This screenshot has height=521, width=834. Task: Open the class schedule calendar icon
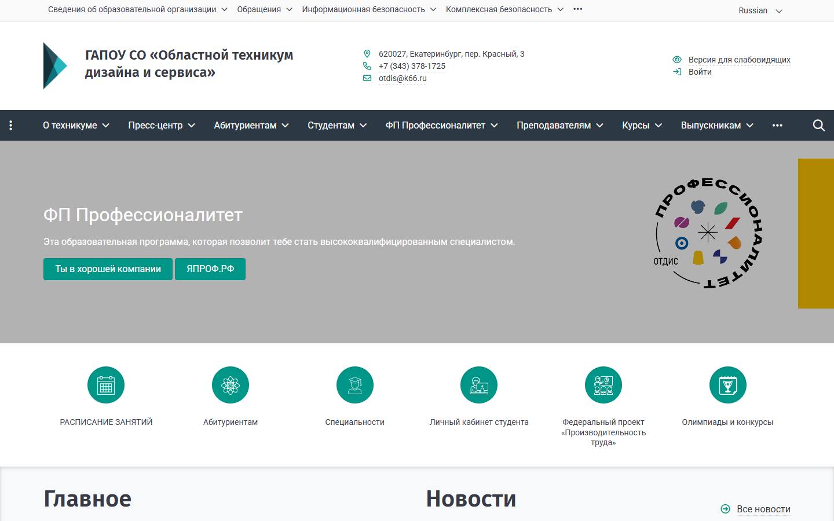[106, 385]
